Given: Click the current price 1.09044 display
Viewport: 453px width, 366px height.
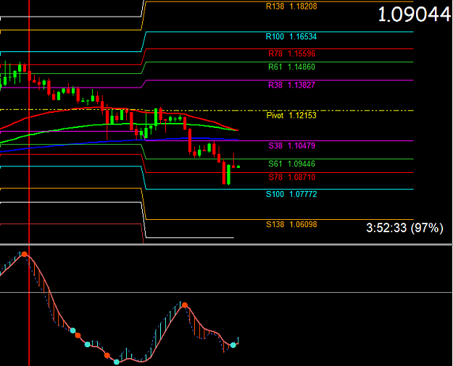Looking at the screenshot, I should click(415, 14).
